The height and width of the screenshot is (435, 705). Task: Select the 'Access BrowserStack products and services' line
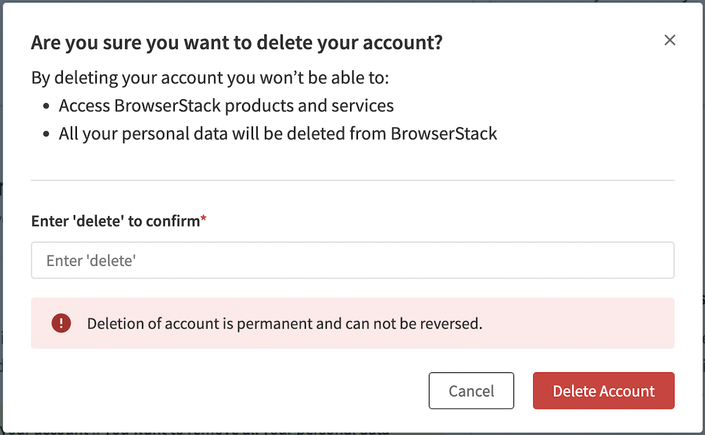[226, 106]
